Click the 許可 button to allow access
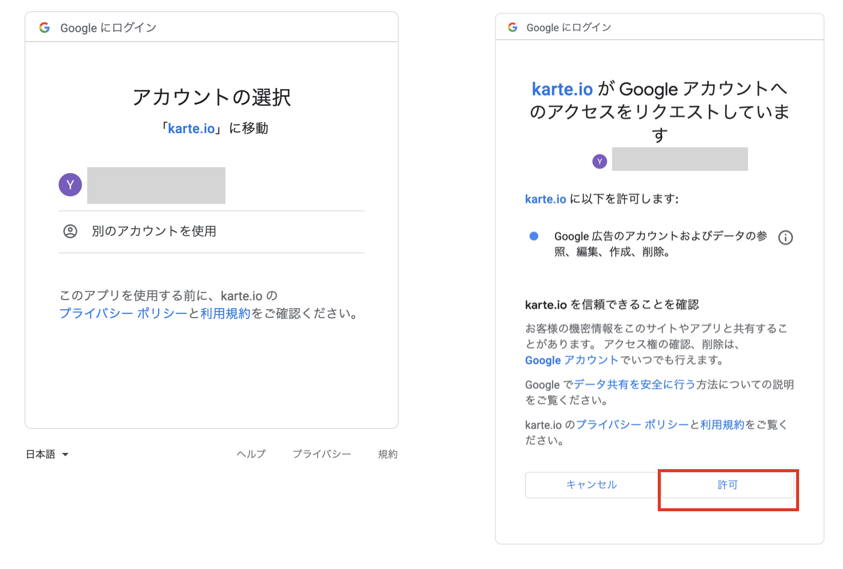The width and height of the screenshot is (843, 569). click(727, 485)
